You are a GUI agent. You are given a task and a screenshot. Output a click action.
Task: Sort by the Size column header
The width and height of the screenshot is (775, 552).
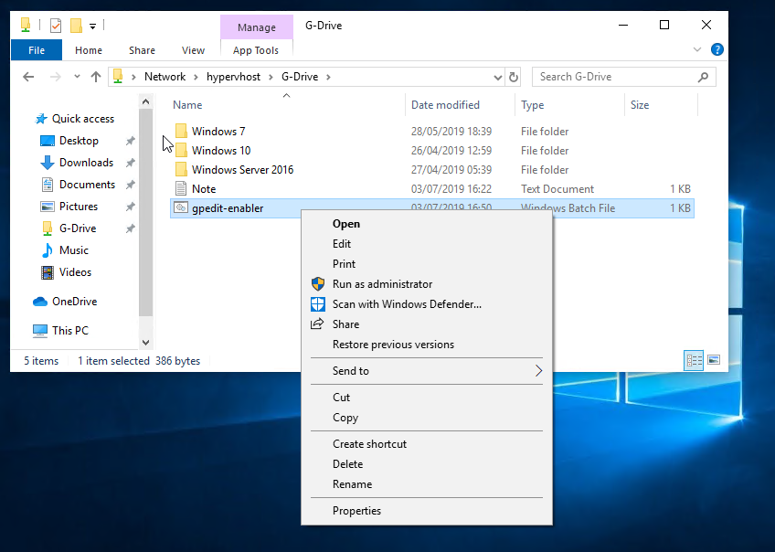tap(640, 105)
